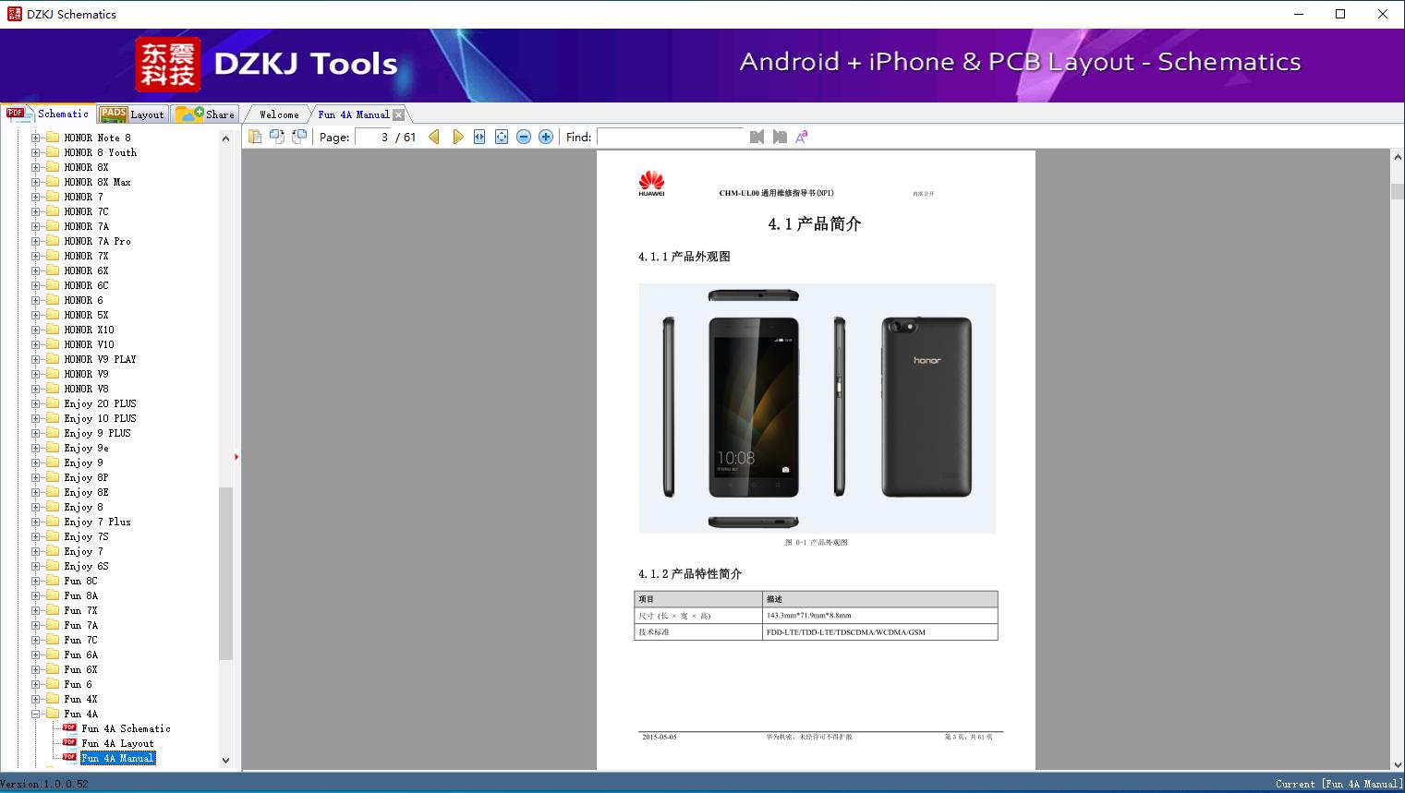1405x793 pixels.
Task: Select the Enjoy 10 PLUS tree item
Action: pyautogui.click(x=100, y=418)
